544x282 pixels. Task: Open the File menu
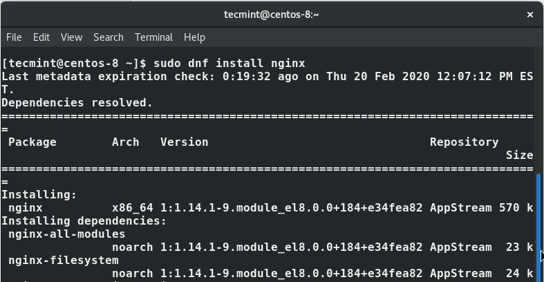[x=14, y=37]
